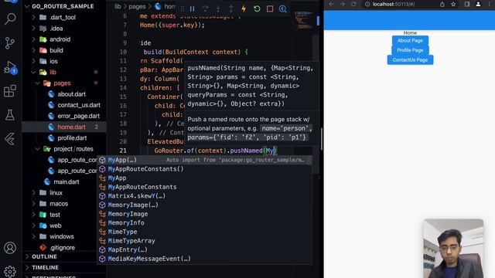The image size is (495, 278).
Task: Open the Extensions view
Action: 10,91
